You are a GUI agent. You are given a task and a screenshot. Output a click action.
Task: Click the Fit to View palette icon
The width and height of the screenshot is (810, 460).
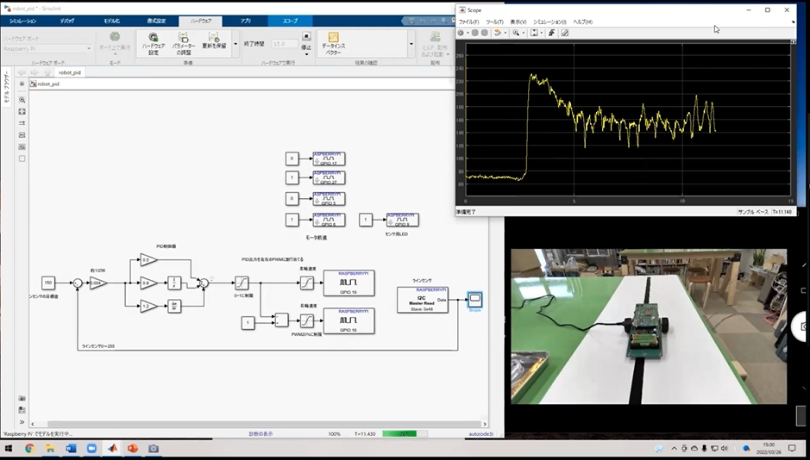pos(22,112)
